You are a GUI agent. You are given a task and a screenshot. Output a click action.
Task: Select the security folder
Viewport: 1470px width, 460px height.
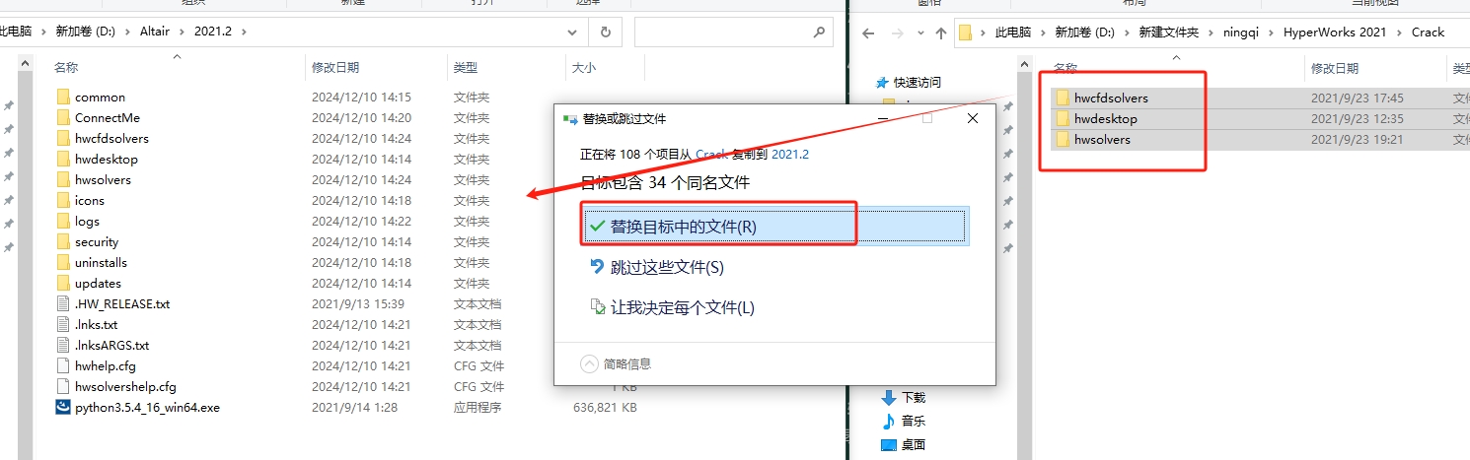pos(97,241)
